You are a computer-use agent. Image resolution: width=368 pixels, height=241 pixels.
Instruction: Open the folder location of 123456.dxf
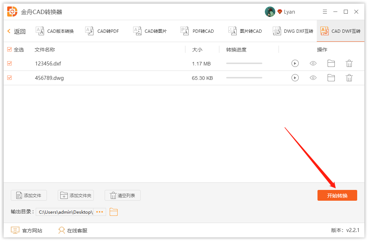click(331, 63)
